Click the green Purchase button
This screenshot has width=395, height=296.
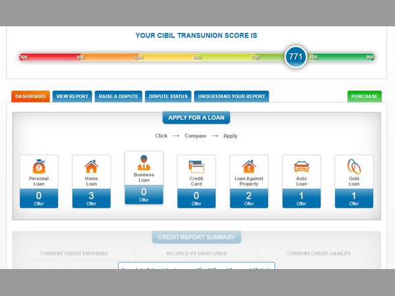click(x=364, y=97)
